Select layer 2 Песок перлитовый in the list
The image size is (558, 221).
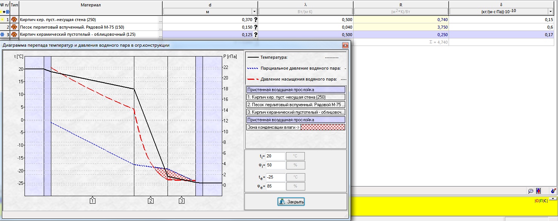pos(295,104)
